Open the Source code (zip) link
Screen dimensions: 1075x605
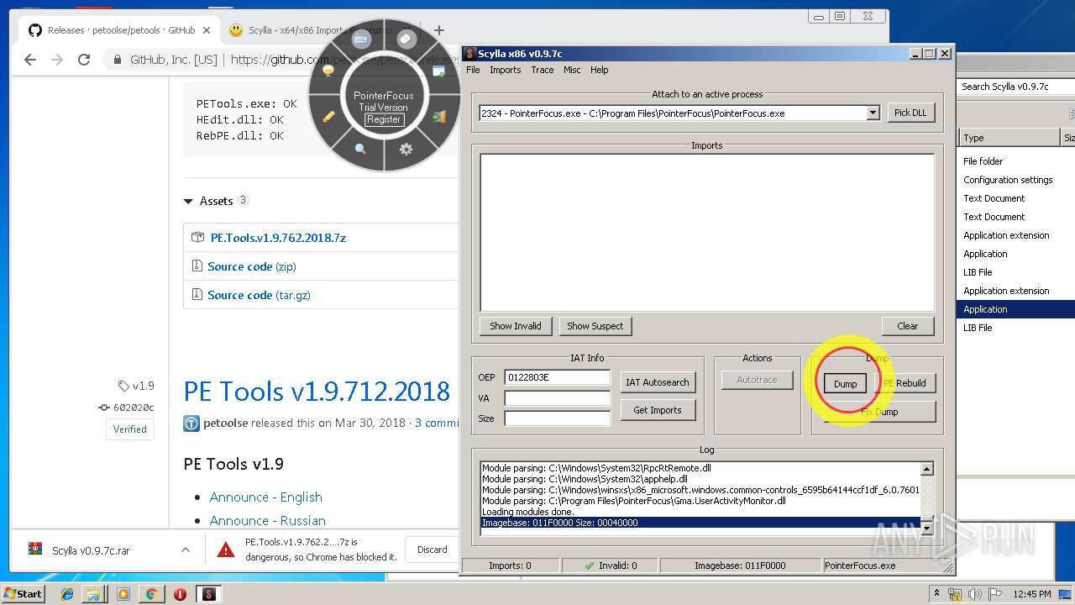pos(252,266)
